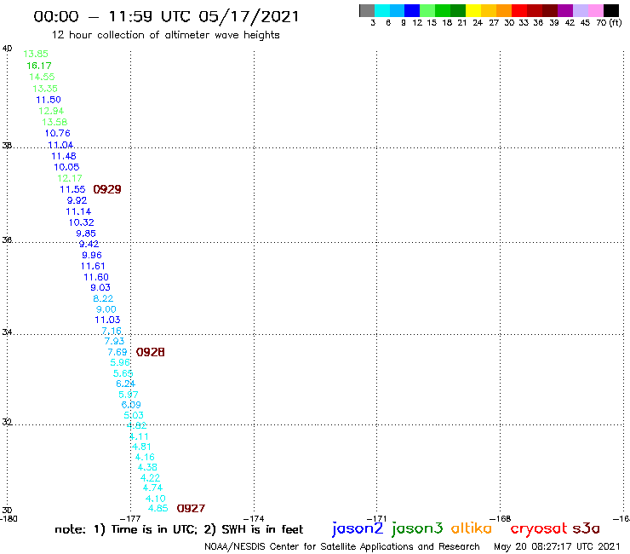Click the 12 hour collection subtitle
Screen dimensions: 630x554
click(x=165, y=35)
